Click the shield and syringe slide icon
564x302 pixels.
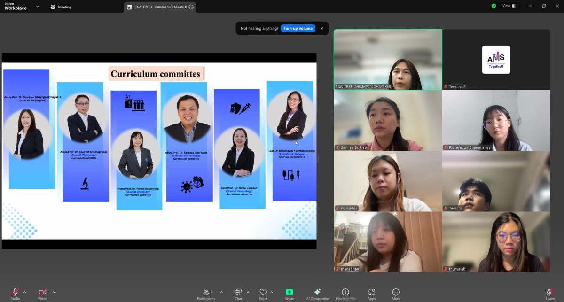tap(240, 108)
